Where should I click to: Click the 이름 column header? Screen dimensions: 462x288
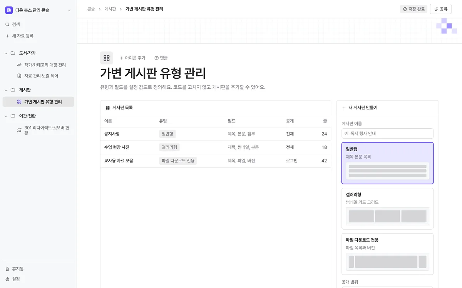tap(108, 121)
